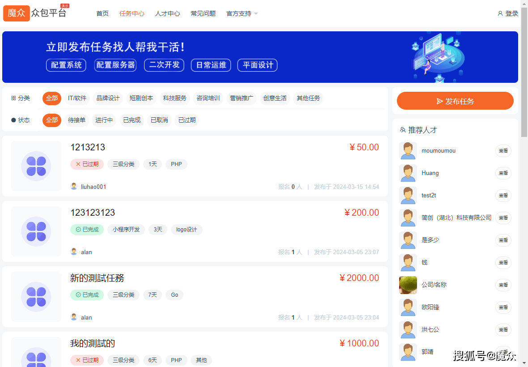
Task: Enable the IT/软件 category filter
Action: pos(77,98)
